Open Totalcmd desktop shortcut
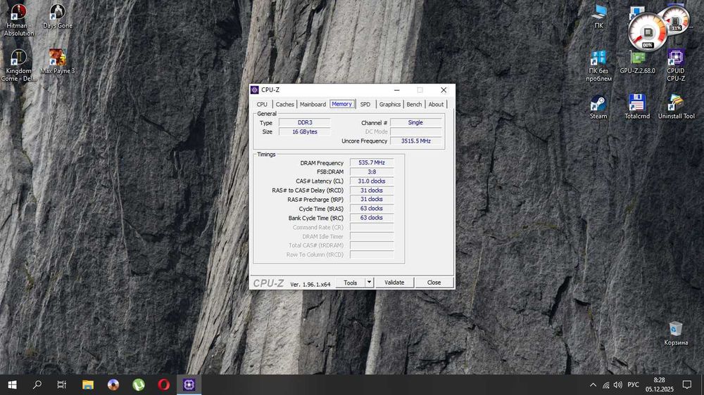 point(637,107)
